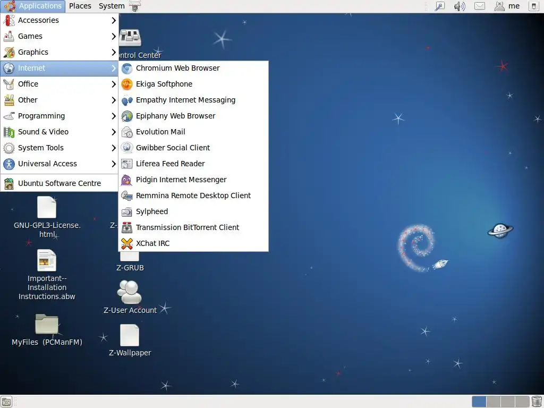Expand Games submenu arrow

(x=114, y=37)
